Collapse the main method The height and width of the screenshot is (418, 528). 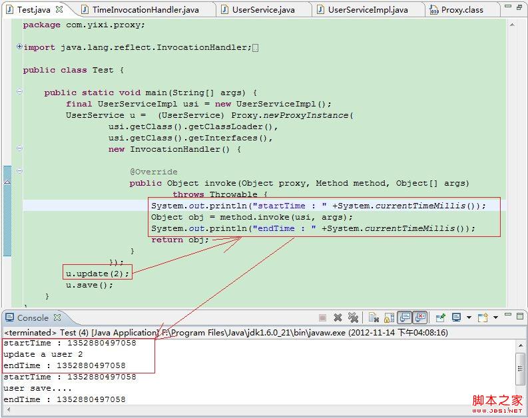click(x=19, y=91)
